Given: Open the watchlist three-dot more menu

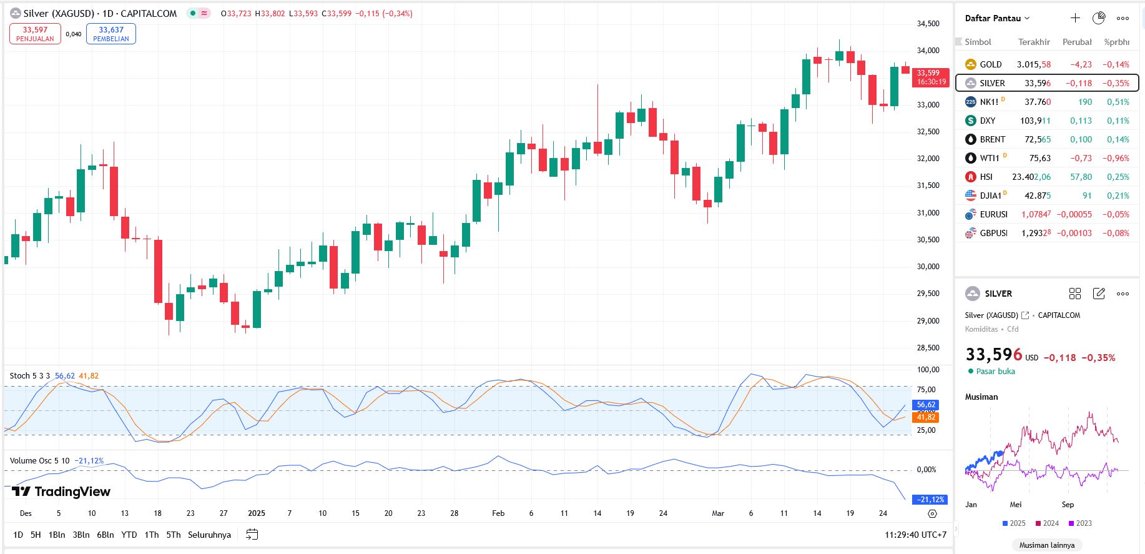Looking at the screenshot, I should pyautogui.click(x=1123, y=18).
